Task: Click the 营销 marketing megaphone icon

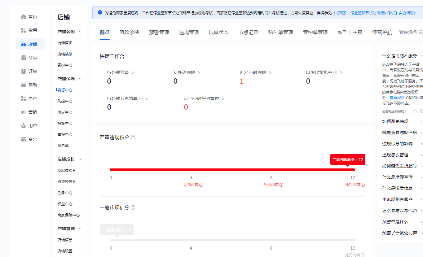Action: coord(24,112)
